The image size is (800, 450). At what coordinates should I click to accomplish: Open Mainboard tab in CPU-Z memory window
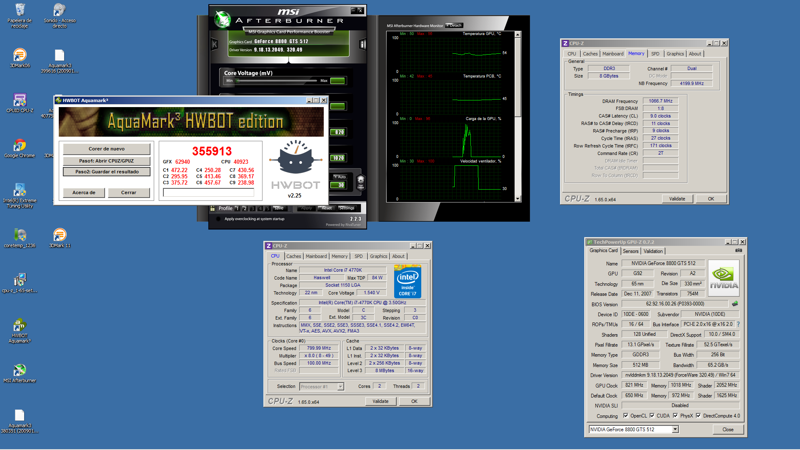[613, 54]
